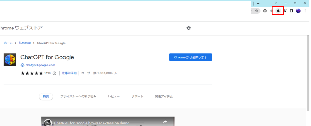Screen dimensions: 311x126
Task: Open the media controls playlist icon
Action: [285, 11]
